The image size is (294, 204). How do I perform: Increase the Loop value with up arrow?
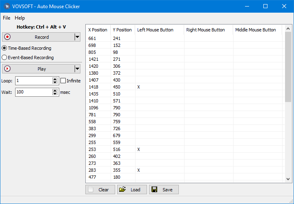(55, 79)
